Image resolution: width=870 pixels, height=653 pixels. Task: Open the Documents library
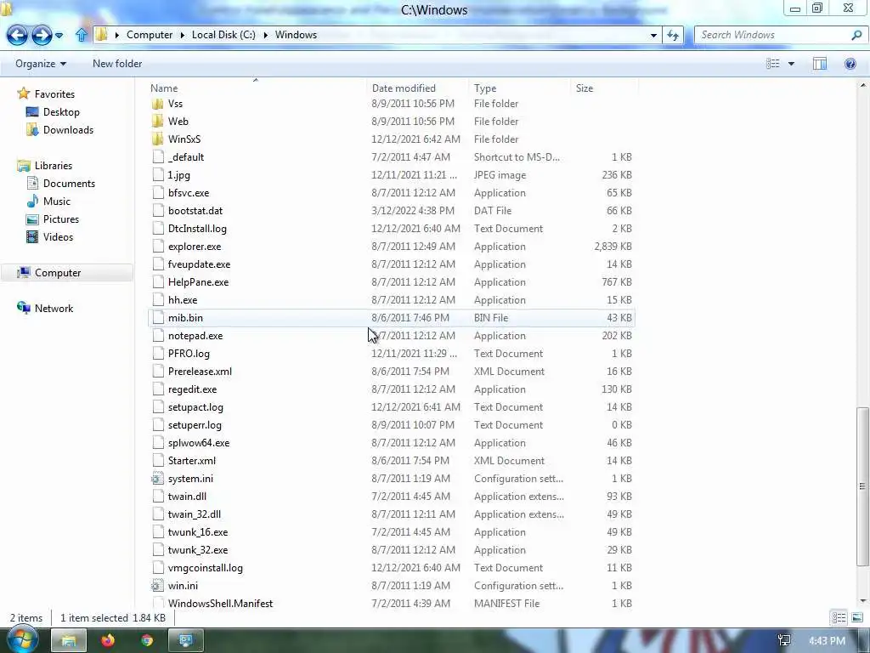(69, 184)
